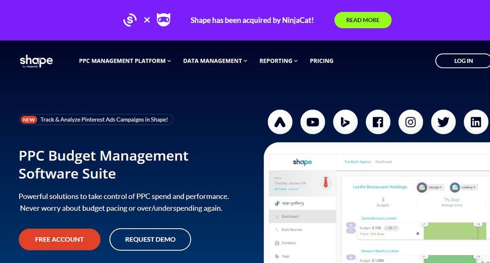The height and width of the screenshot is (263, 490).
Task: Click the -25.11 budget value pill
Action: click(391, 228)
